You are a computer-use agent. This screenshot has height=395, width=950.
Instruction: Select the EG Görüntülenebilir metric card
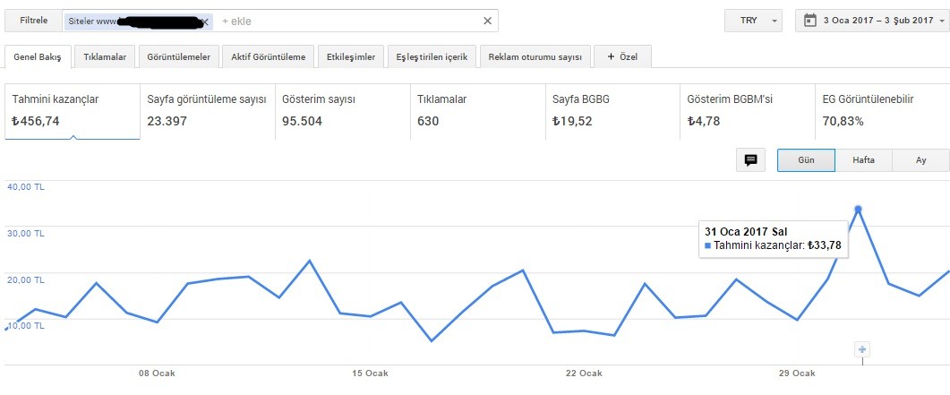point(883,111)
